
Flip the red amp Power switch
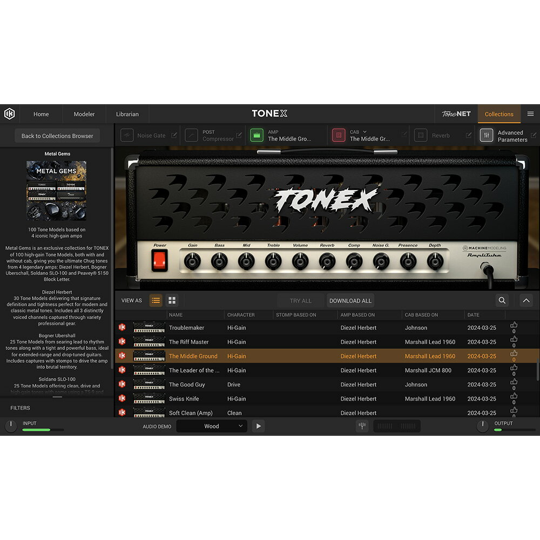(x=159, y=260)
